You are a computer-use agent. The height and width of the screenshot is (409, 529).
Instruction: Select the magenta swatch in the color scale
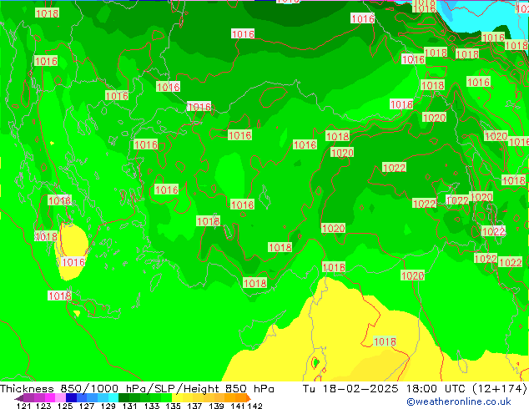click(50, 398)
